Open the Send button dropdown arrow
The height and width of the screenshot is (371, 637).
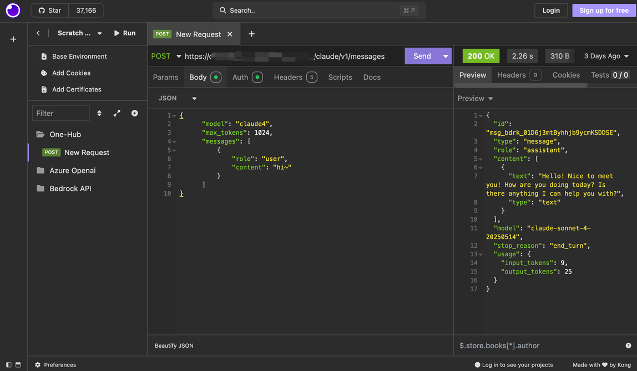445,56
